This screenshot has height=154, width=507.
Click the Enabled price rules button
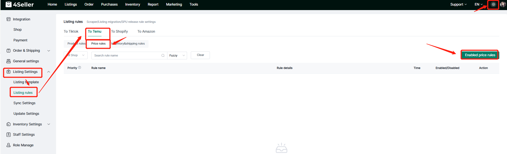480,55
